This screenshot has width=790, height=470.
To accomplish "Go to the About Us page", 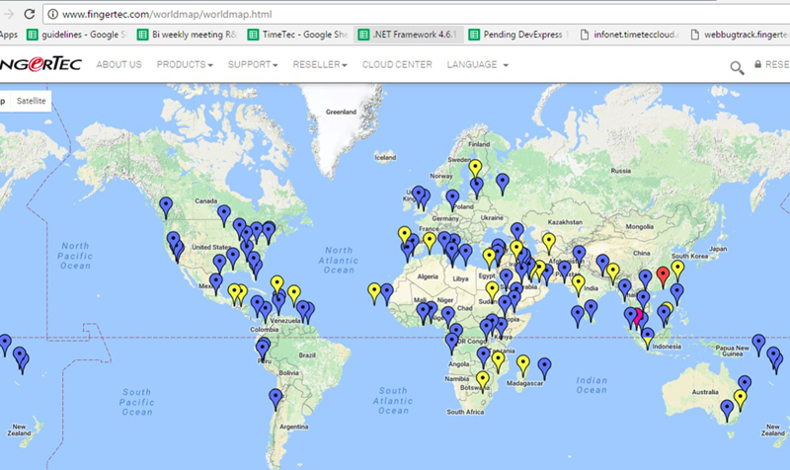I will (x=118, y=65).
